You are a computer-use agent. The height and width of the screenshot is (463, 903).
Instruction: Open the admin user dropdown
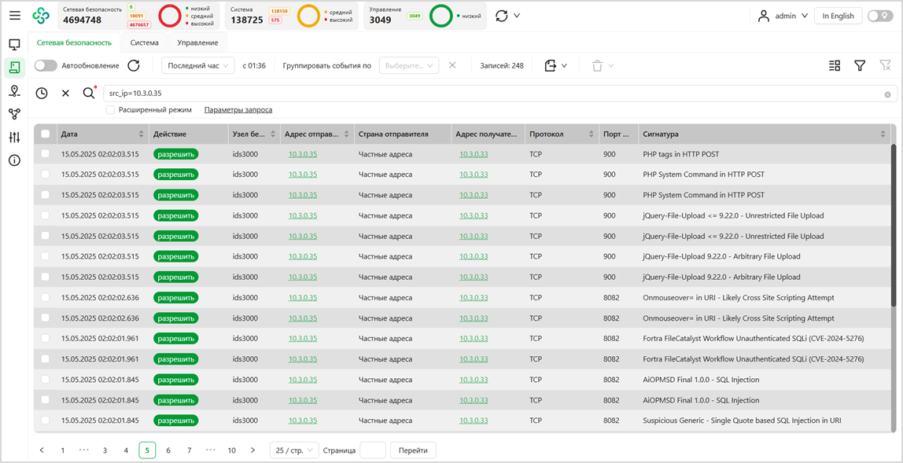pyautogui.click(x=783, y=16)
